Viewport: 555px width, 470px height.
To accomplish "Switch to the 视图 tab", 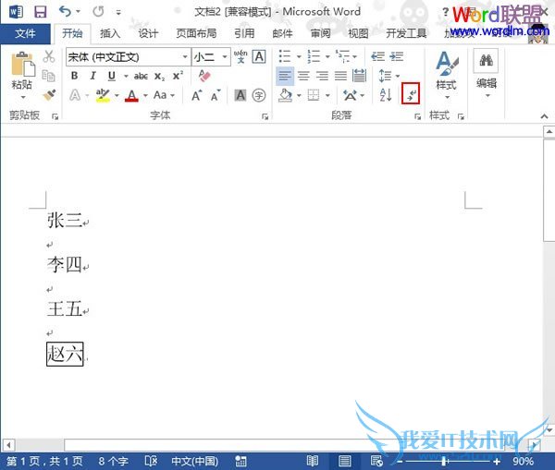I will point(358,33).
